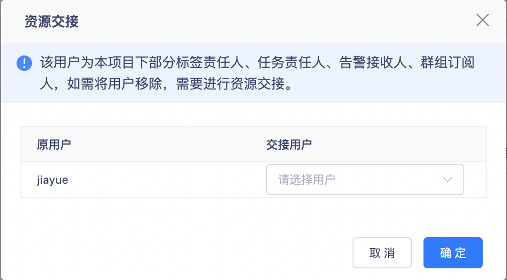Screen dimensions: 507x280
Task: Click the gray table header row
Action: pos(253,144)
